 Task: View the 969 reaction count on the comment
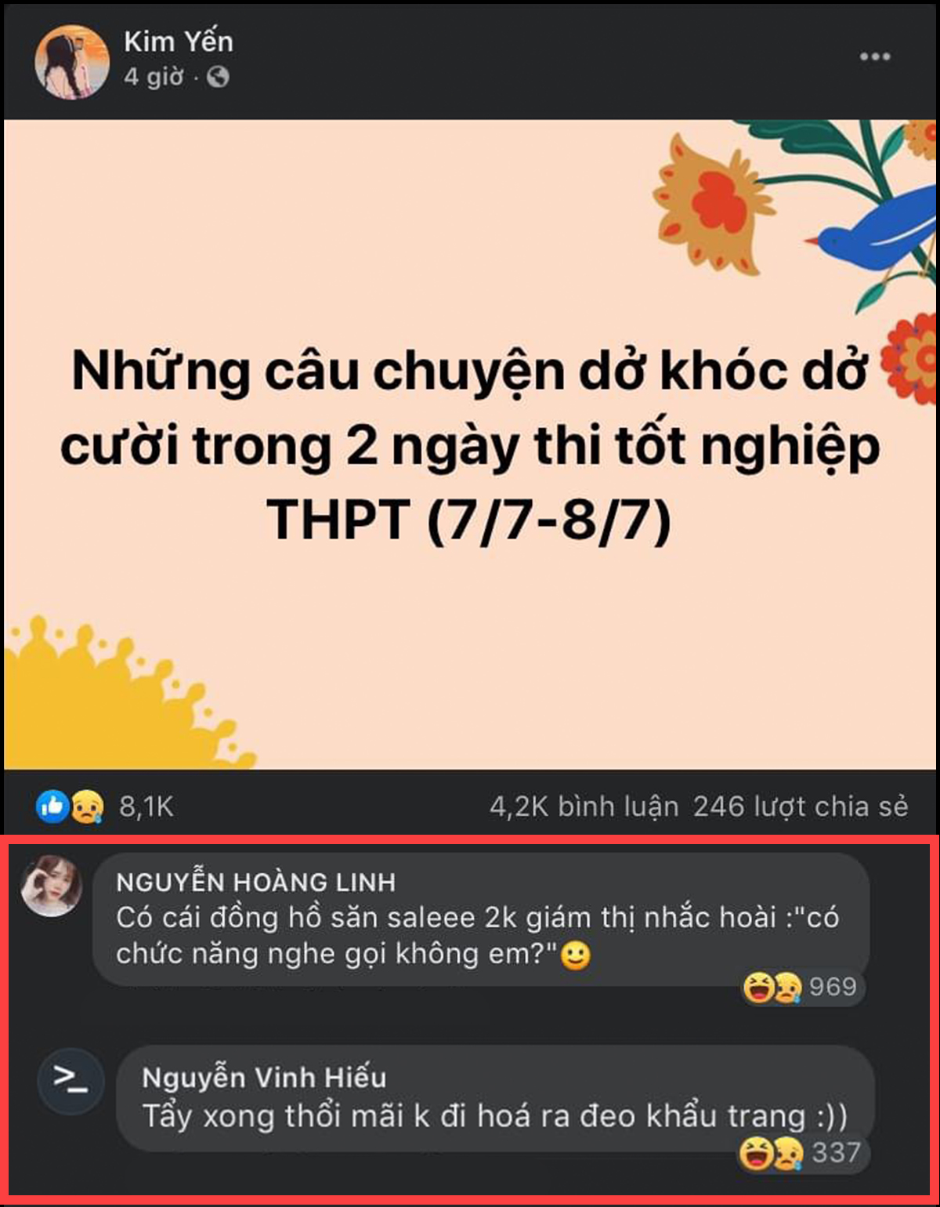click(833, 987)
